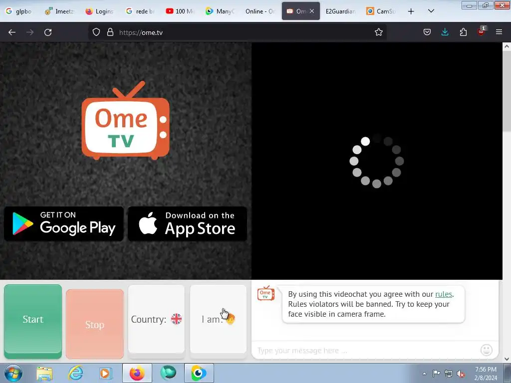The height and width of the screenshot is (383, 511).
Task: Open the Action Center flag icon
Action: pyautogui.click(x=436, y=374)
